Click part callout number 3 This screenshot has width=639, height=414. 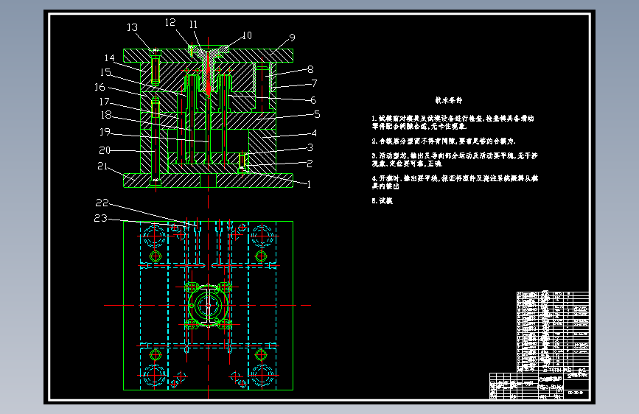(x=310, y=147)
